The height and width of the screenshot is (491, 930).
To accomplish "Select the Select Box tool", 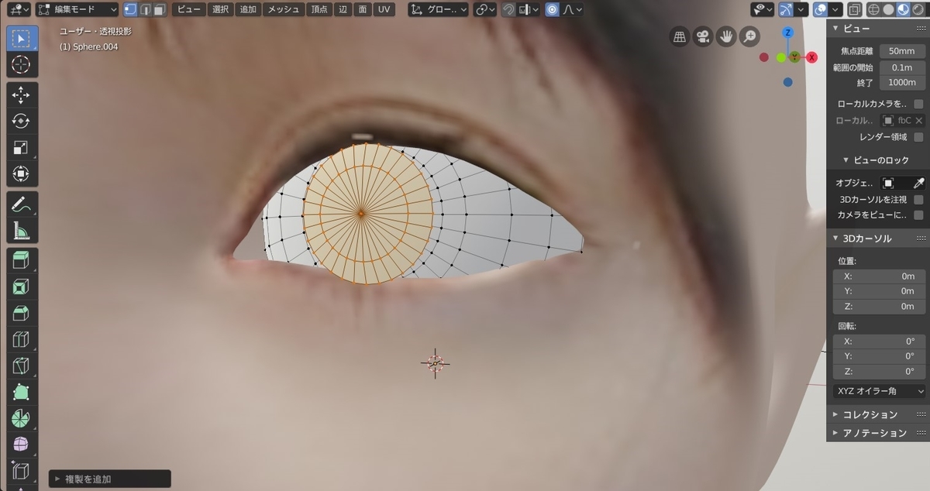I will pos(21,39).
